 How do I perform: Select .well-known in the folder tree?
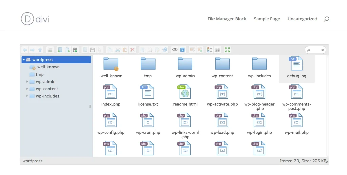point(47,67)
